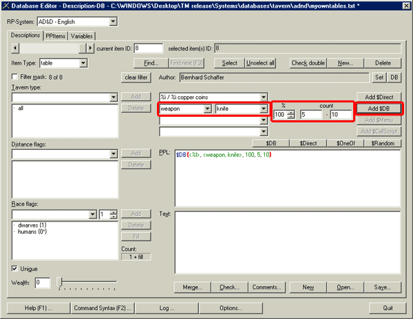Open the knife item dropdown
413x319 pixels.
tap(263, 109)
